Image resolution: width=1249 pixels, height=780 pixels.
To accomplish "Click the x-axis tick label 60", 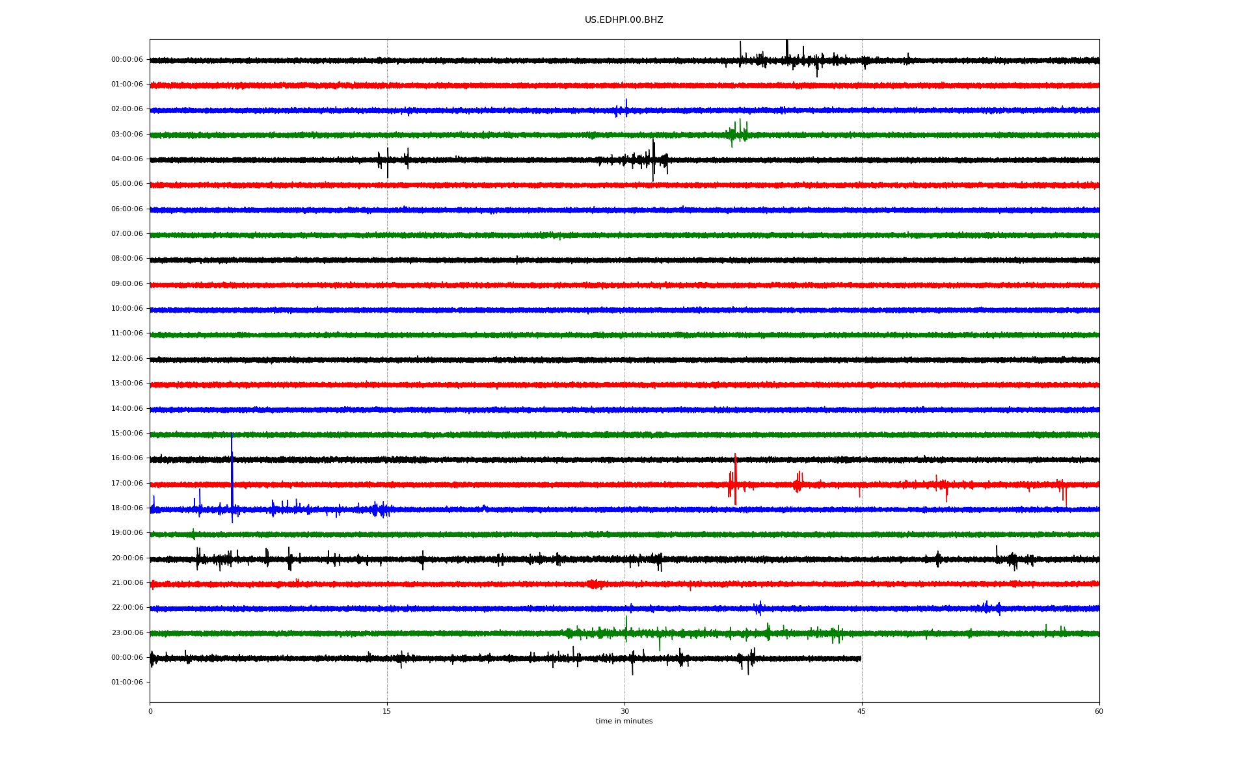I will pyautogui.click(x=1099, y=712).
